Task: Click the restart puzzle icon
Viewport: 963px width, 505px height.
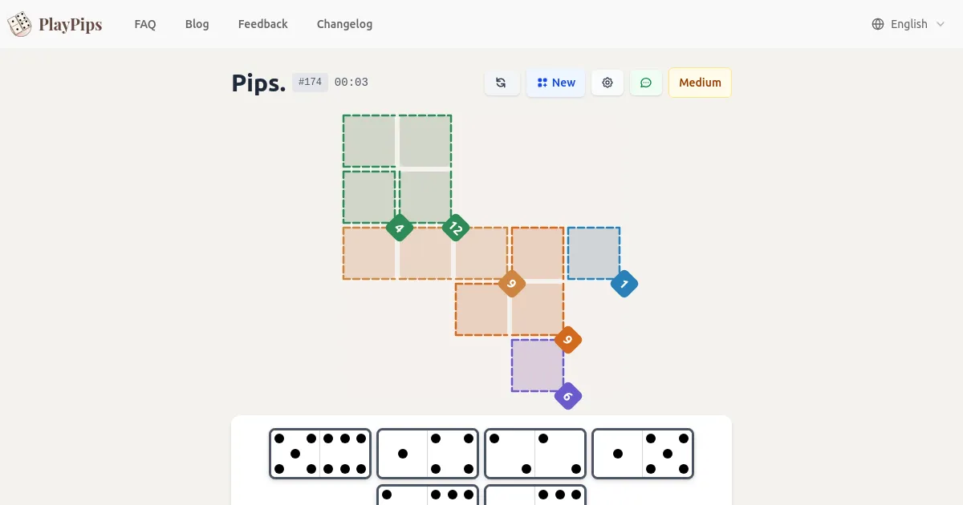Action: point(502,83)
